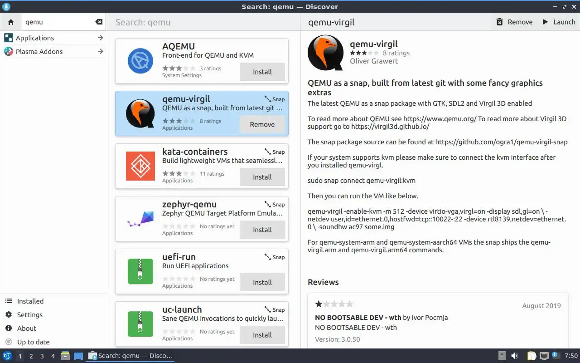
Task: Click the one-star review rating
Action: pos(334,304)
